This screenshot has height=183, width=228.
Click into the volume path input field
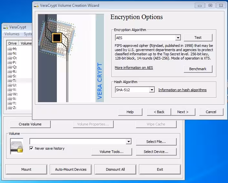pyautogui.click(x=78, y=141)
